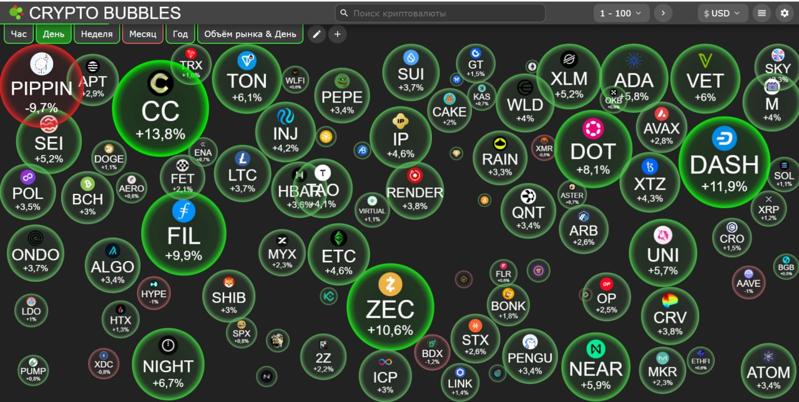Click the Crypto Bubbles logo

95,12
